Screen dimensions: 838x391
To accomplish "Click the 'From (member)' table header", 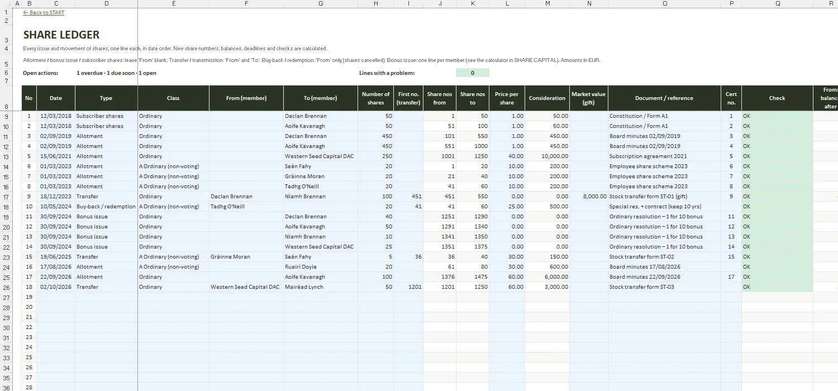I will (246, 98).
